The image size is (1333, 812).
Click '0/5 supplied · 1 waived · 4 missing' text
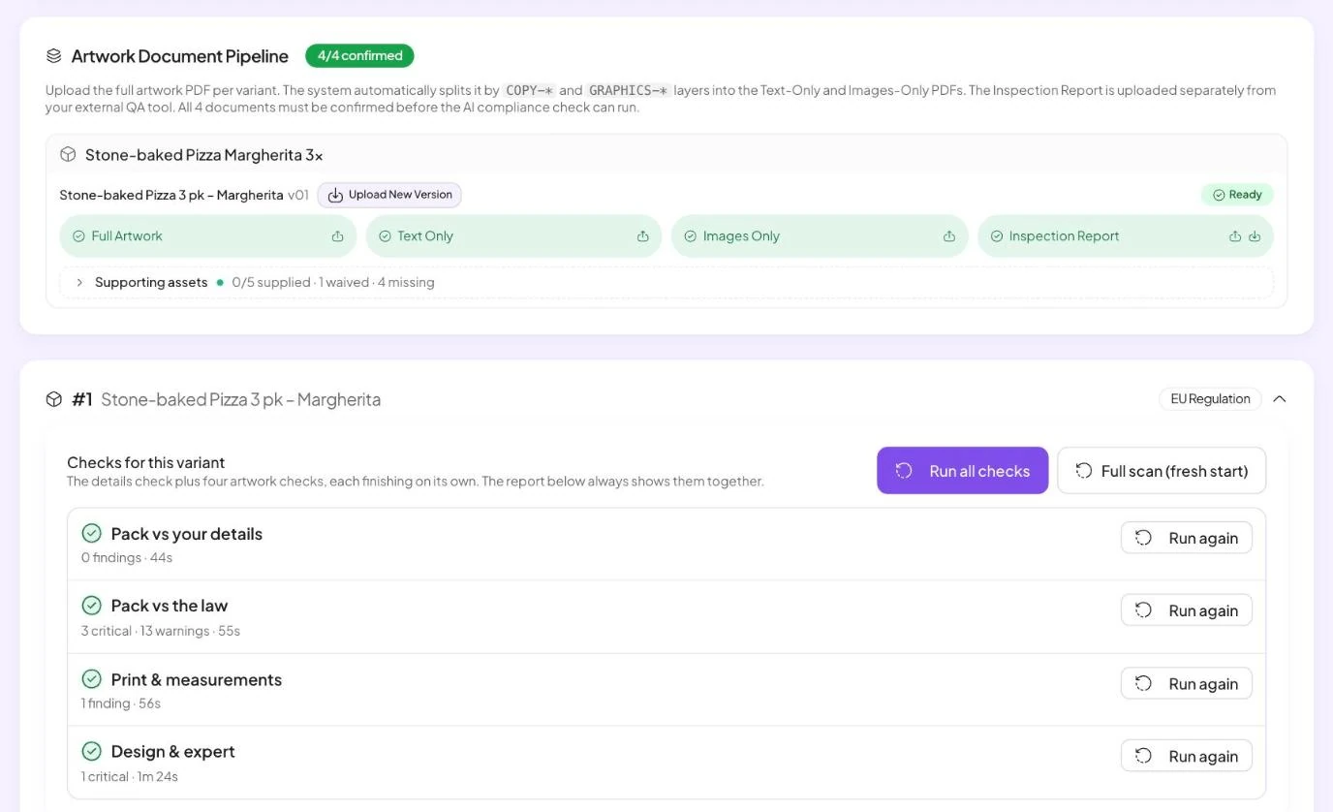[x=333, y=283]
